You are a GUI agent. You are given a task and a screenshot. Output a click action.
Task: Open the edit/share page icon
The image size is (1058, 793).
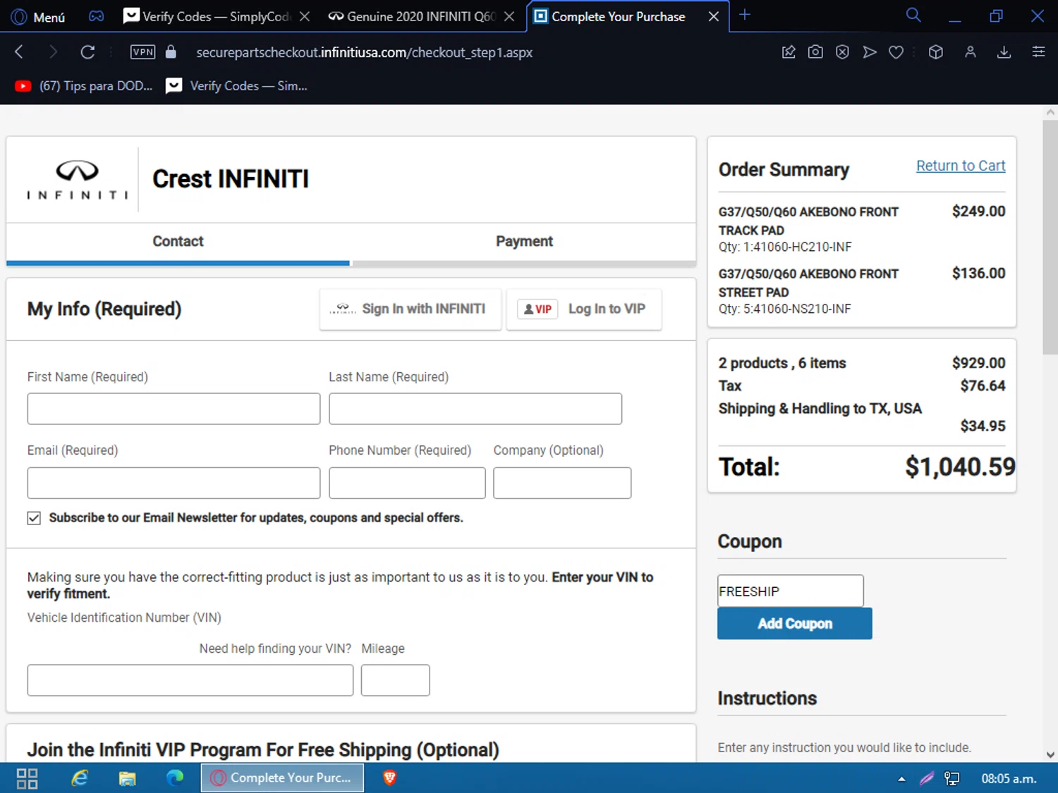point(789,52)
